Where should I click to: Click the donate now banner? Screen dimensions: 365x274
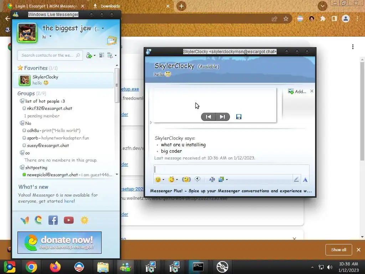point(60,243)
